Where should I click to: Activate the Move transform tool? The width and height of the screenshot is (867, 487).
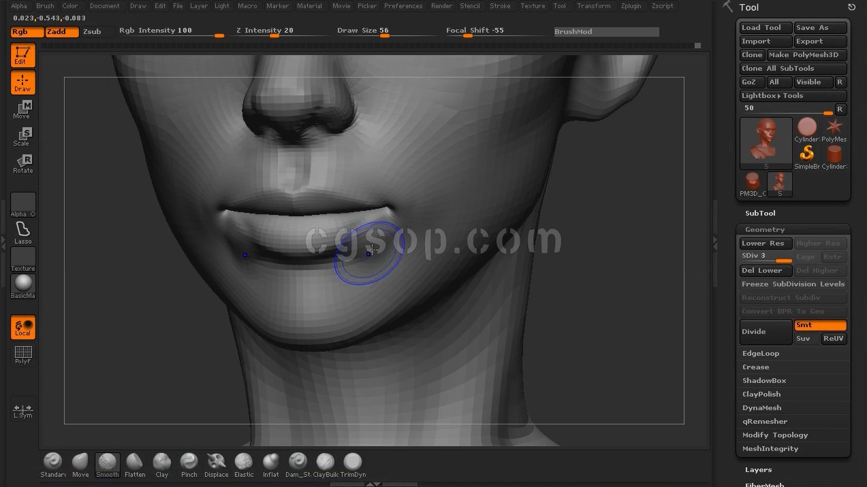tap(22, 110)
